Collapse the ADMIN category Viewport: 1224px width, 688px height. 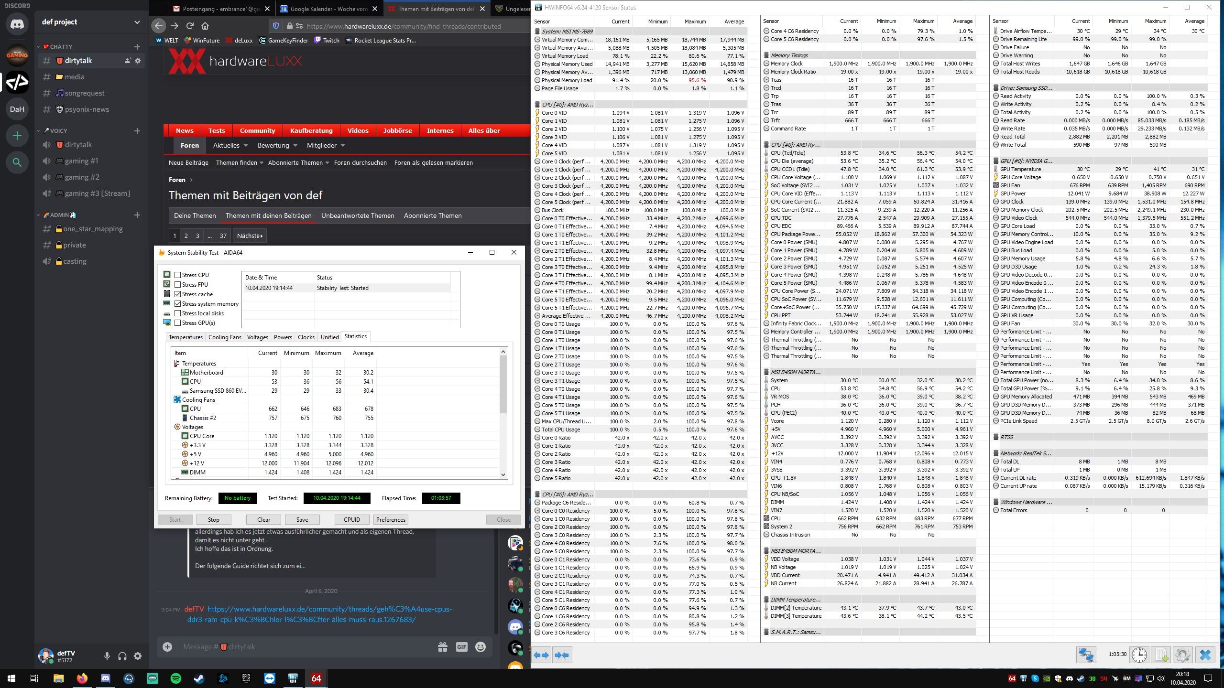[x=56, y=215]
